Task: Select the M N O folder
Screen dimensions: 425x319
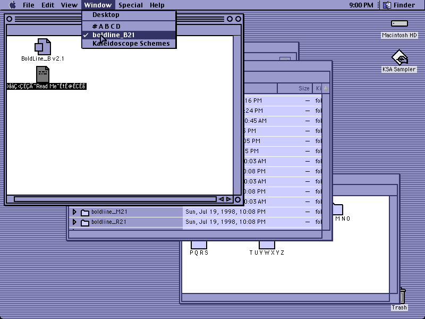Action: [338, 208]
